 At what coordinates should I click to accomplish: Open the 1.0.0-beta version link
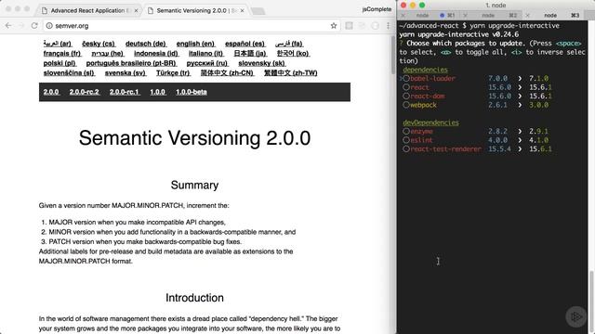[x=192, y=92]
